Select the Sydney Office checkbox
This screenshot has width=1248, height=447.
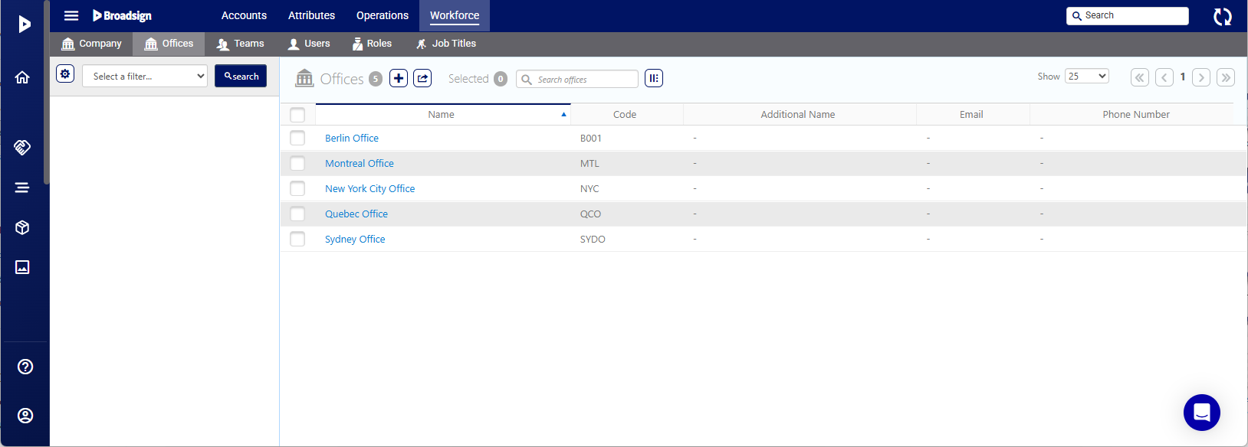[297, 239]
